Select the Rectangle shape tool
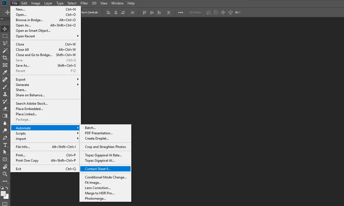This screenshot has width=344, height=206. (5, 159)
